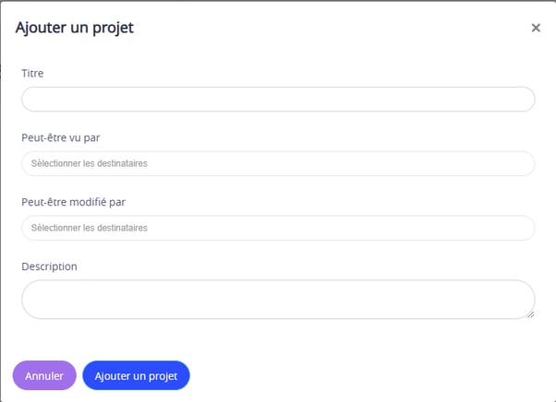Image resolution: width=556 pixels, height=402 pixels.
Task: Click the Titre field label
Action: (x=32, y=73)
